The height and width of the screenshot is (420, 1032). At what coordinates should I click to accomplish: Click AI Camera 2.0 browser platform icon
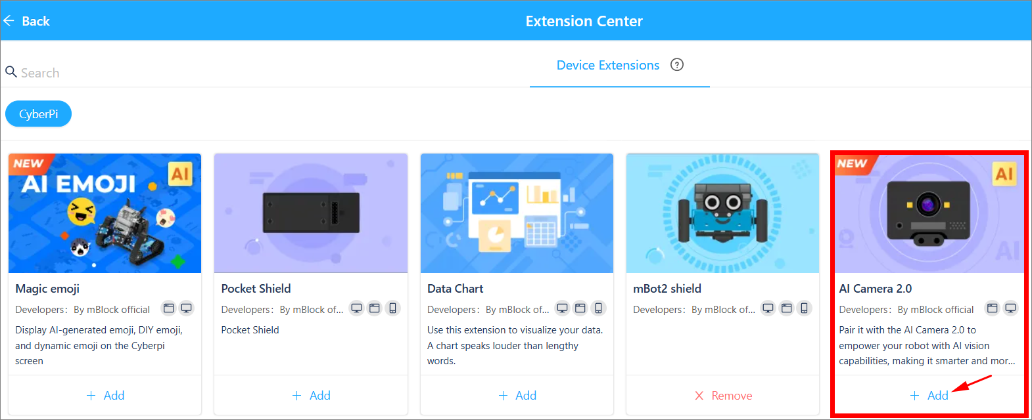993,308
